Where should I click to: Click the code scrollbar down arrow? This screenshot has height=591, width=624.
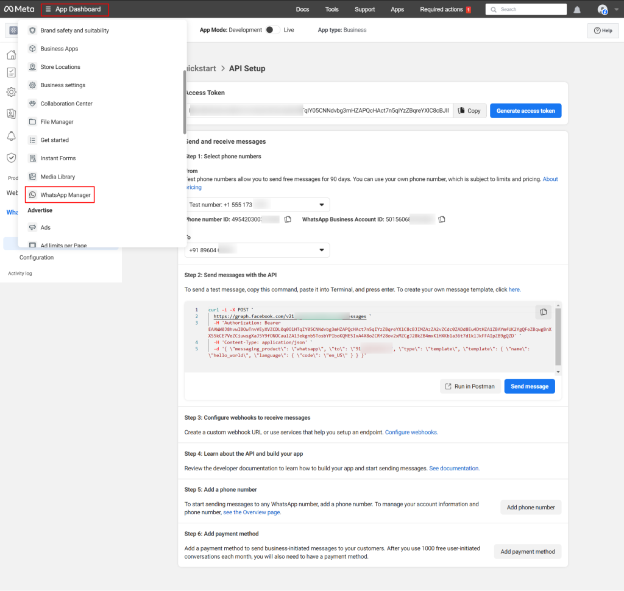tap(558, 372)
